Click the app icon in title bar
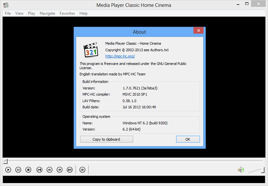The width and height of the screenshot is (268, 186). 6,5
